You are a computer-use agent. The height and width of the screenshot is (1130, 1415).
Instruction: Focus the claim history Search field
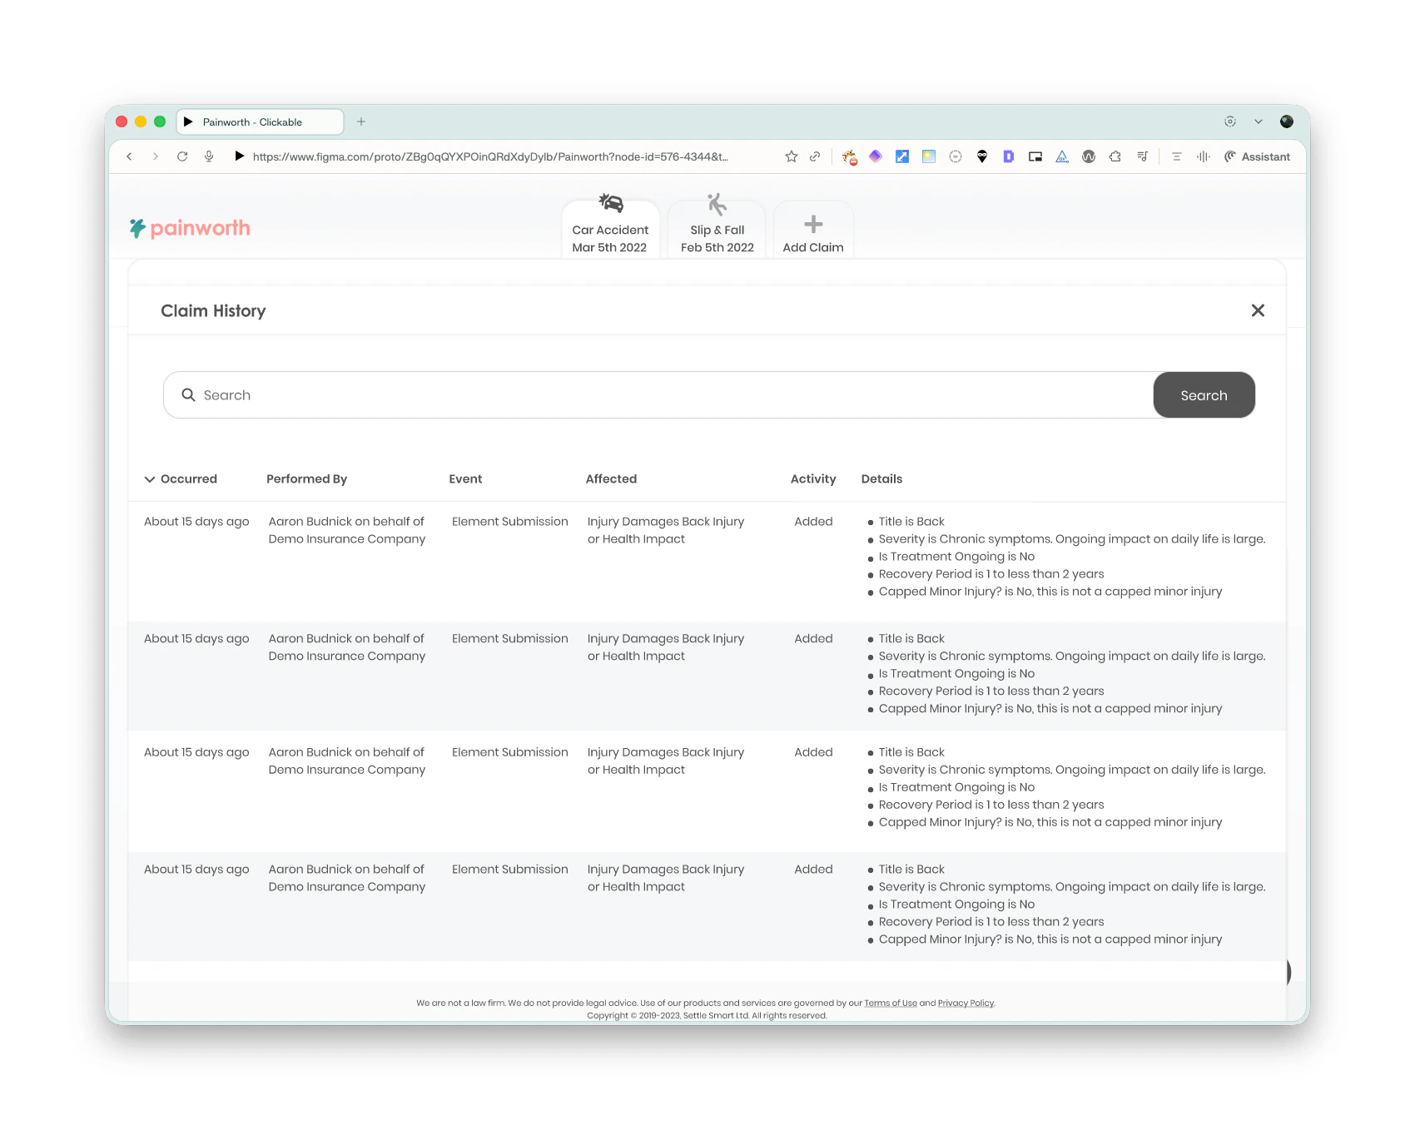point(658,395)
